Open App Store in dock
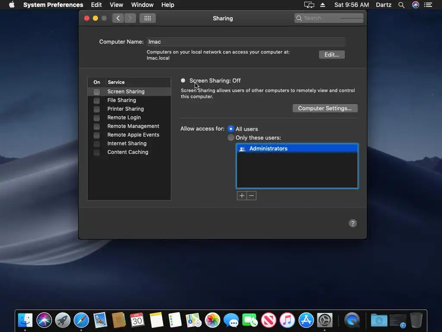442x332 pixels. point(306,320)
